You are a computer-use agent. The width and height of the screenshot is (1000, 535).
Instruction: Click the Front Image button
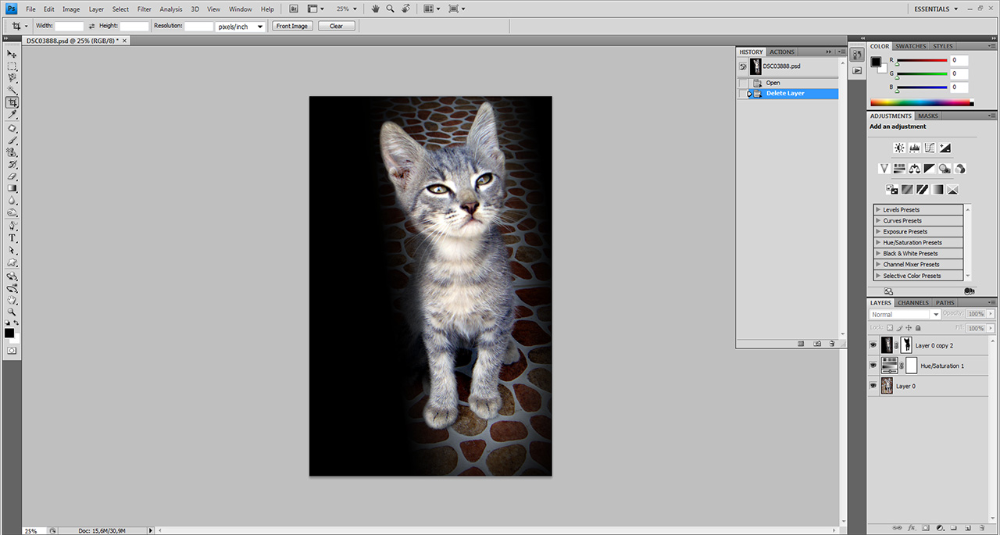pyautogui.click(x=292, y=26)
